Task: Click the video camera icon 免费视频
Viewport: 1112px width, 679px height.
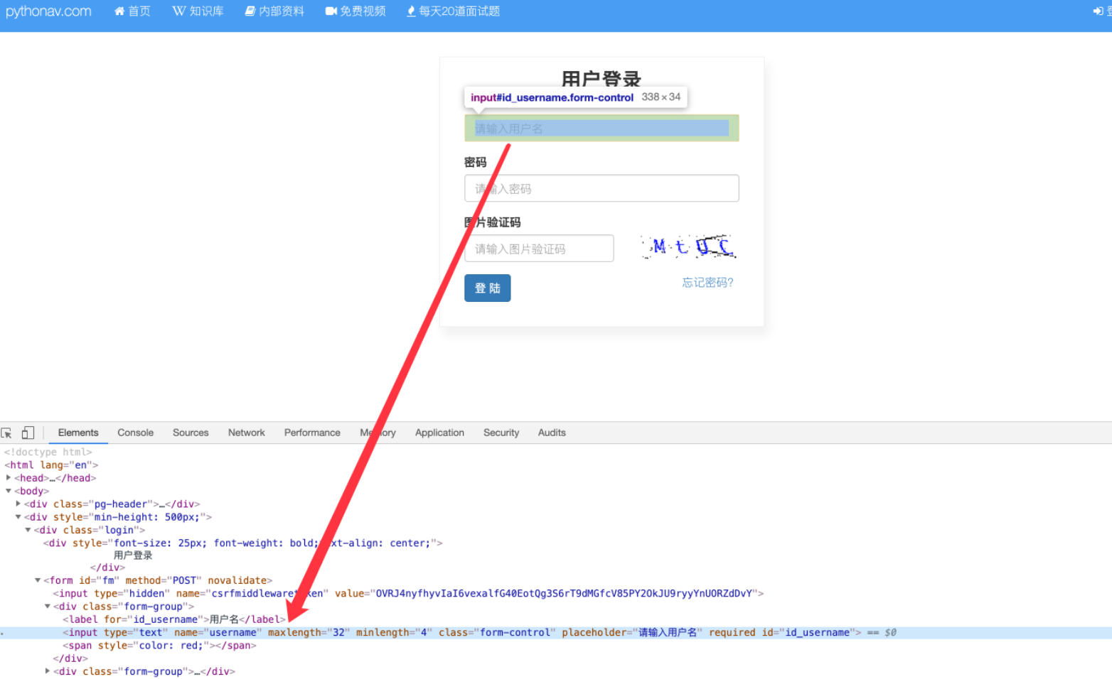Action: [331, 11]
